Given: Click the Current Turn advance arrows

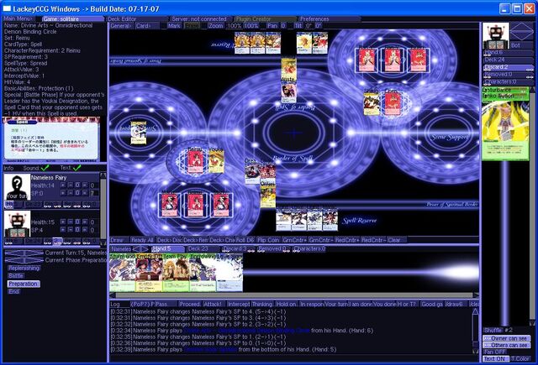Looking at the screenshot, I should 24,253.
